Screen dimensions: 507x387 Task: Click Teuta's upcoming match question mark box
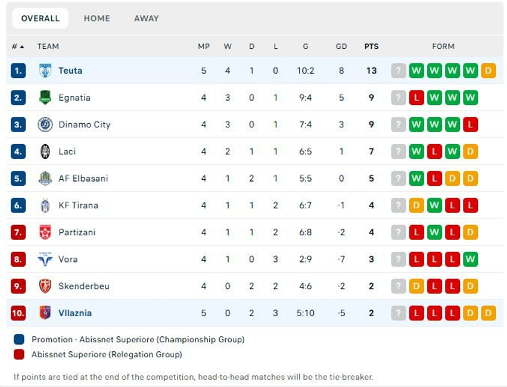tap(399, 71)
